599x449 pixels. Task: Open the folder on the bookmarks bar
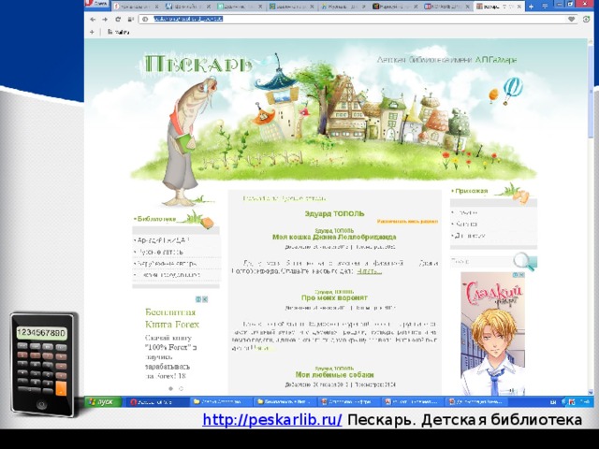coord(119,32)
